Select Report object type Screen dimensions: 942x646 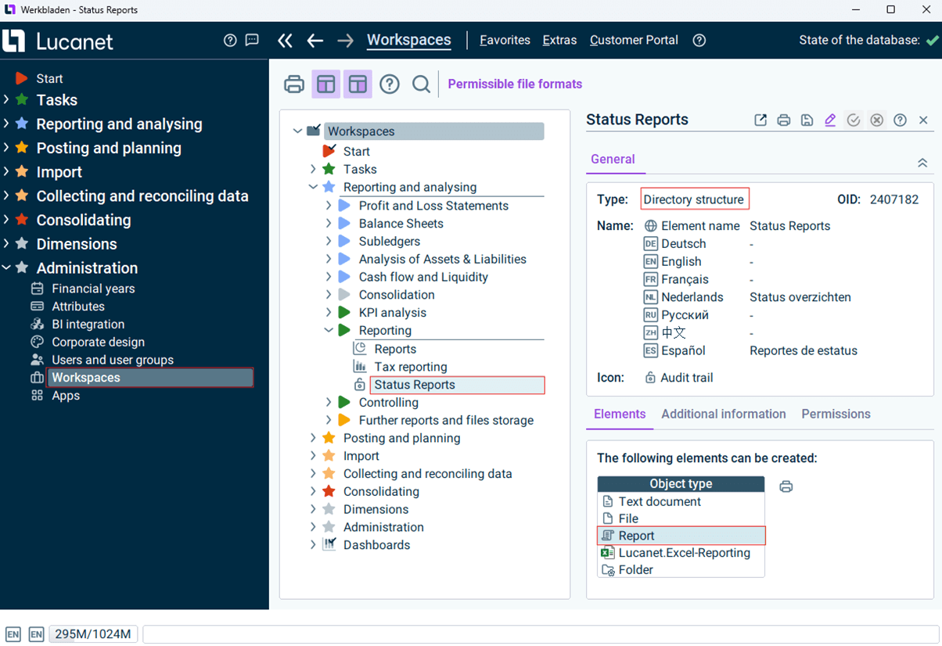point(681,536)
